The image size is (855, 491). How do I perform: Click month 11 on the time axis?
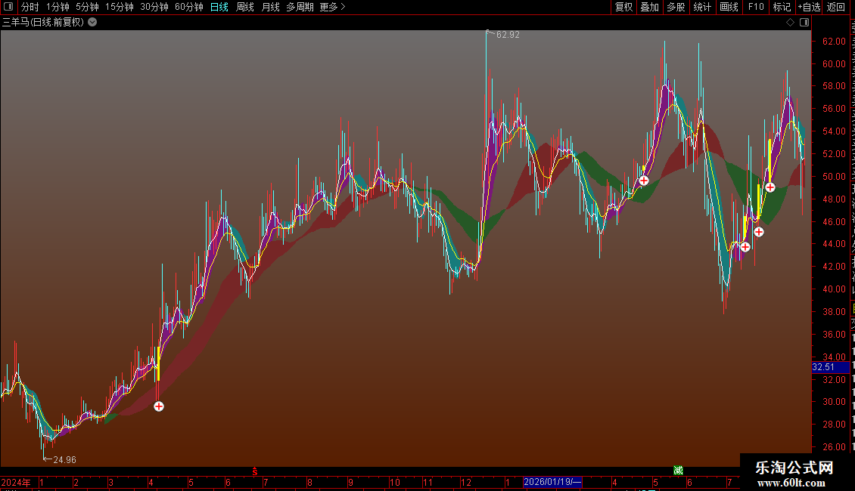tap(428, 482)
